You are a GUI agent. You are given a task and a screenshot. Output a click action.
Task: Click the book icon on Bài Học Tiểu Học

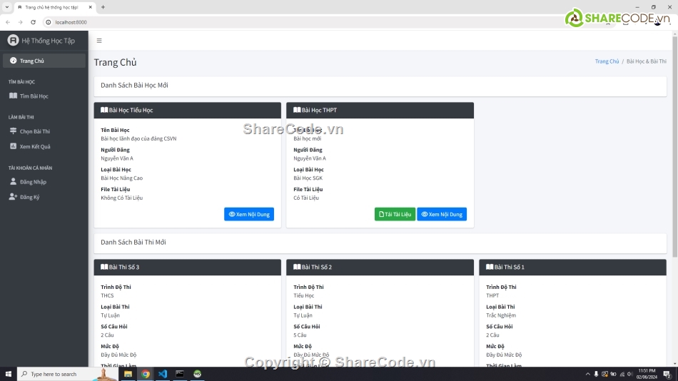[x=104, y=110]
